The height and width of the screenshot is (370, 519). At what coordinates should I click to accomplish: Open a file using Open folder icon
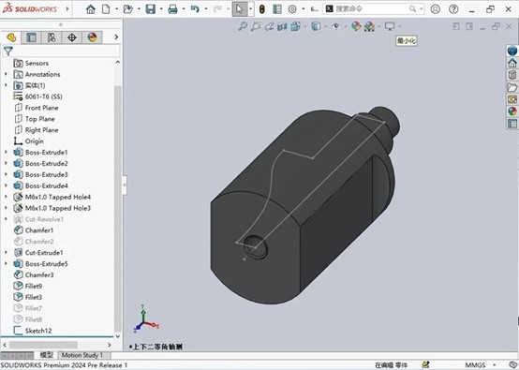pos(127,9)
